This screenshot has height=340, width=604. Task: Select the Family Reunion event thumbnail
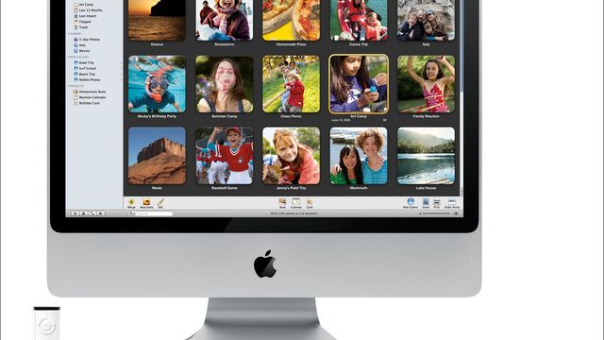[426, 84]
